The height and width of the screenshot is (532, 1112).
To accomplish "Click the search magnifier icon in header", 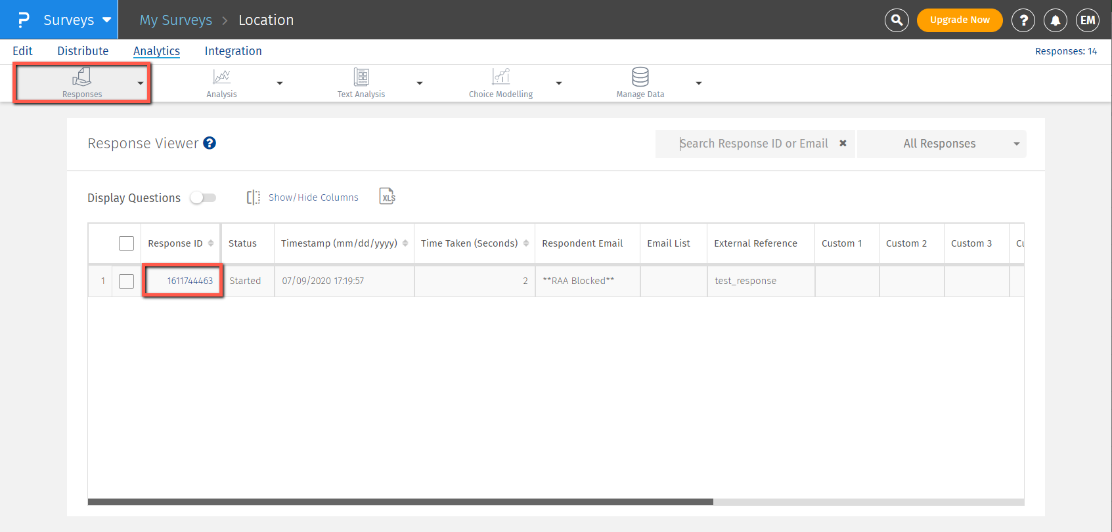I will pyautogui.click(x=897, y=20).
